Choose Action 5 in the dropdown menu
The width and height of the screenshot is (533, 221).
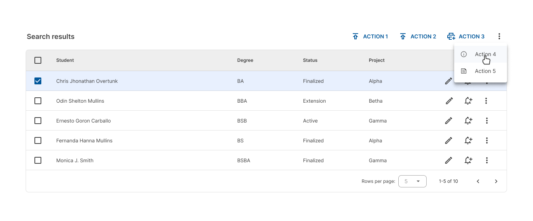pos(485,71)
